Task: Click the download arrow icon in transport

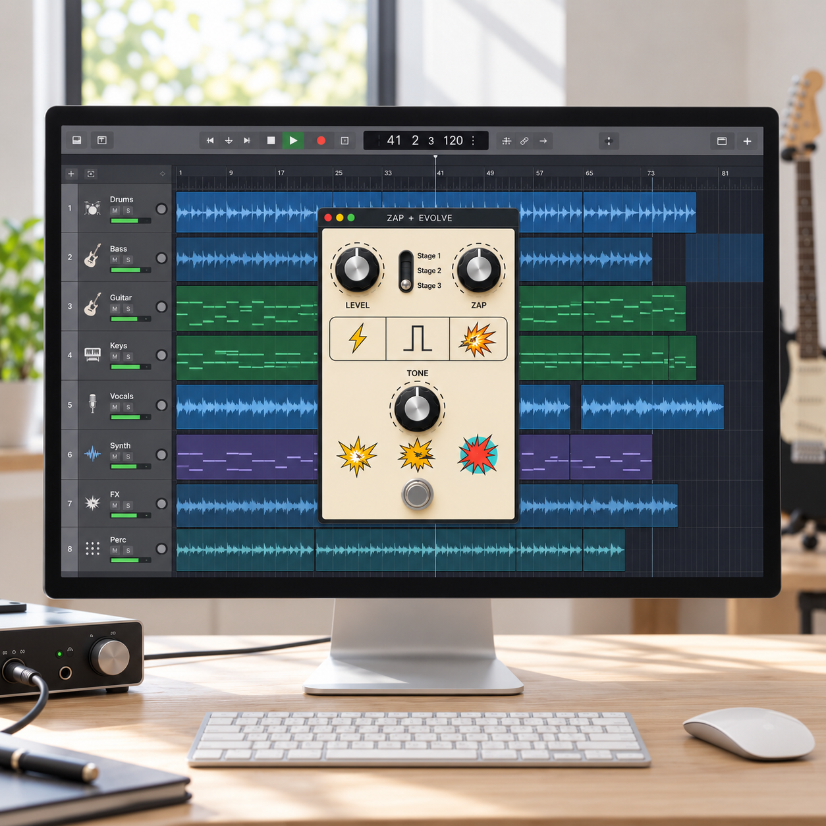Action: click(x=229, y=140)
